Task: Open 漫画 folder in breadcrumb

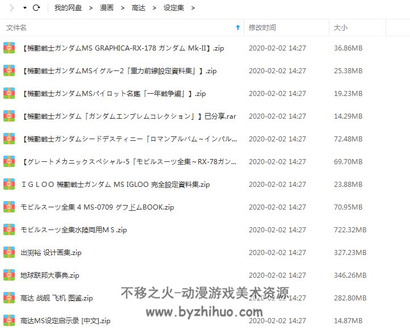Action: (107, 8)
